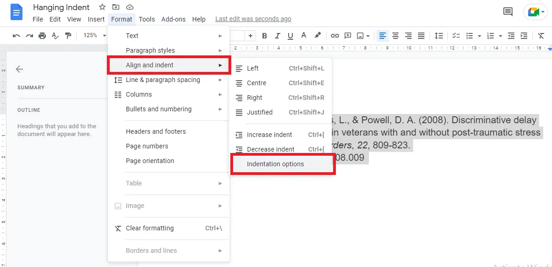Toggle italic formatting
Screen dimensions: 552x267
click(277, 35)
